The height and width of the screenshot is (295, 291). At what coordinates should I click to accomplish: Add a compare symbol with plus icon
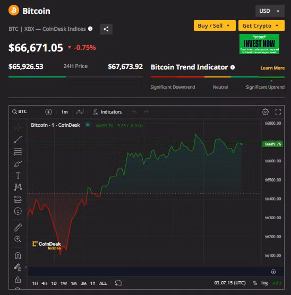[x=48, y=112]
